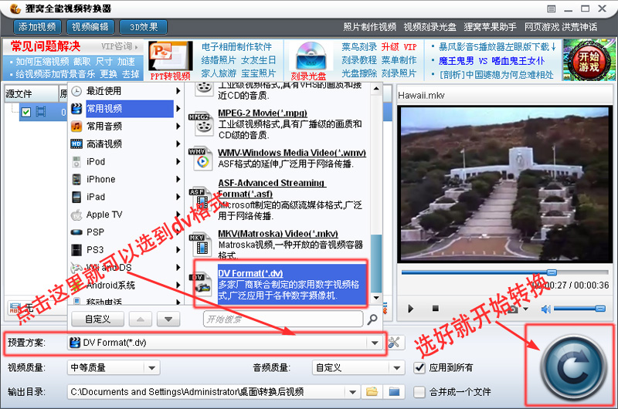
Task: Open the blue output directory folder icon
Action: (394, 392)
